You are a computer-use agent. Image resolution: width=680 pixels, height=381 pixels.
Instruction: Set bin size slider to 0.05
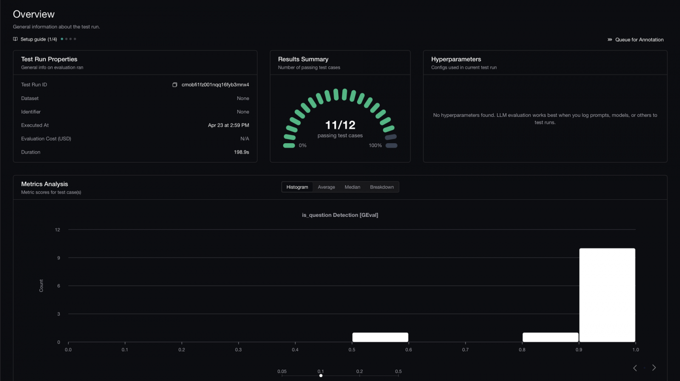282,375
